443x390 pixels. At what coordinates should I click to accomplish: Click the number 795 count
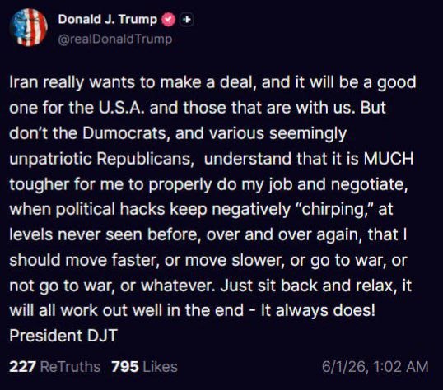pyautogui.click(x=125, y=367)
